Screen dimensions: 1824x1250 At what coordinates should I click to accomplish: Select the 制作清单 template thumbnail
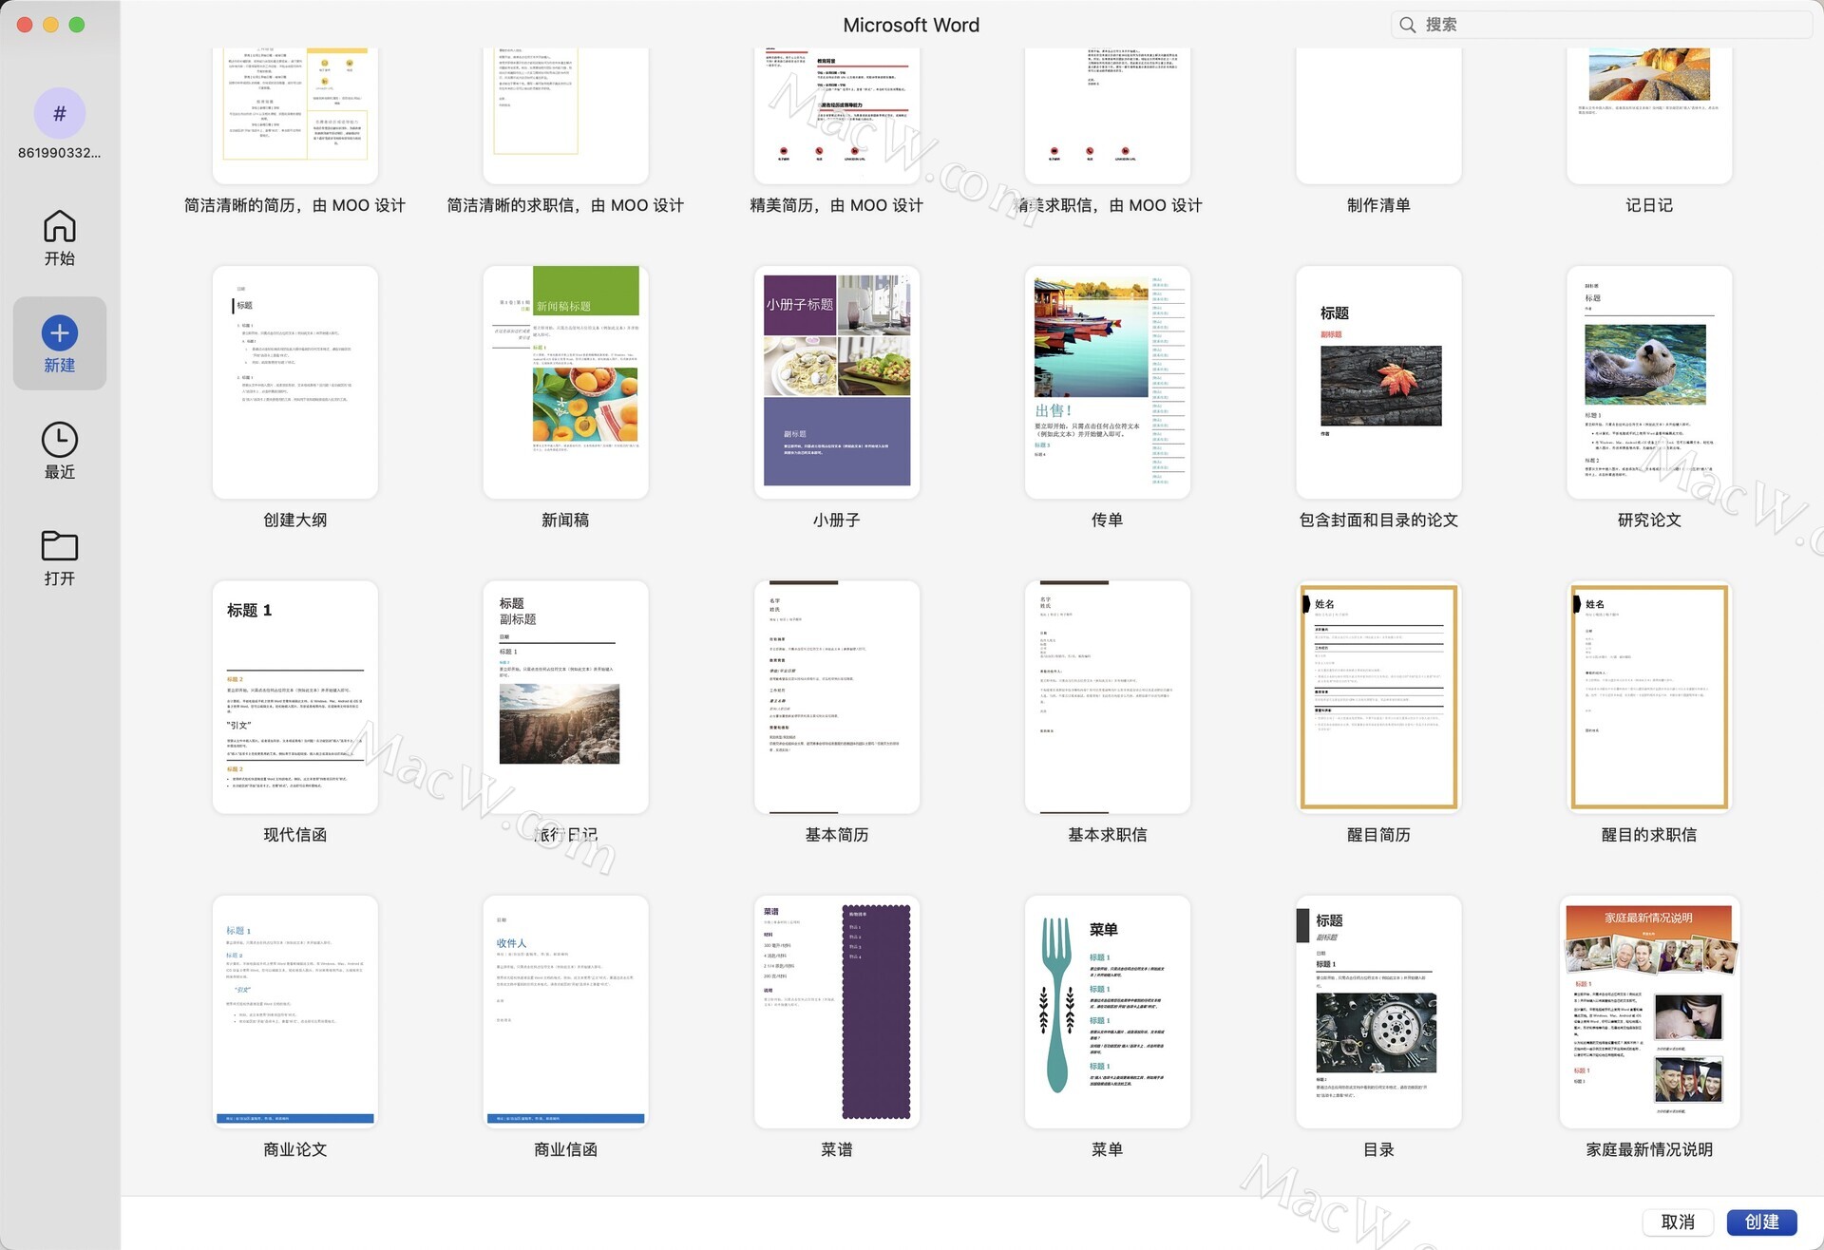coord(1378,114)
